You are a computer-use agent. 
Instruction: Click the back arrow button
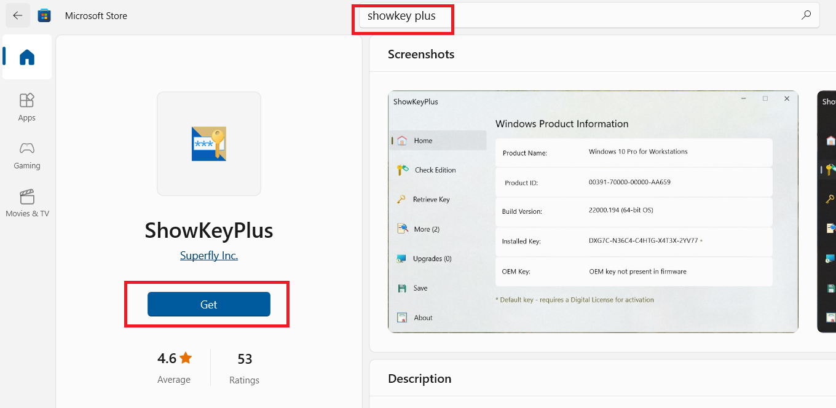tap(17, 16)
